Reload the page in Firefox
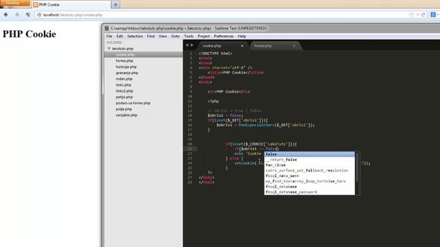This screenshot has height=247, width=440. click(423, 14)
